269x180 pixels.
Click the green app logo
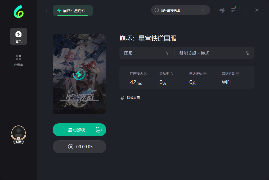click(x=19, y=12)
